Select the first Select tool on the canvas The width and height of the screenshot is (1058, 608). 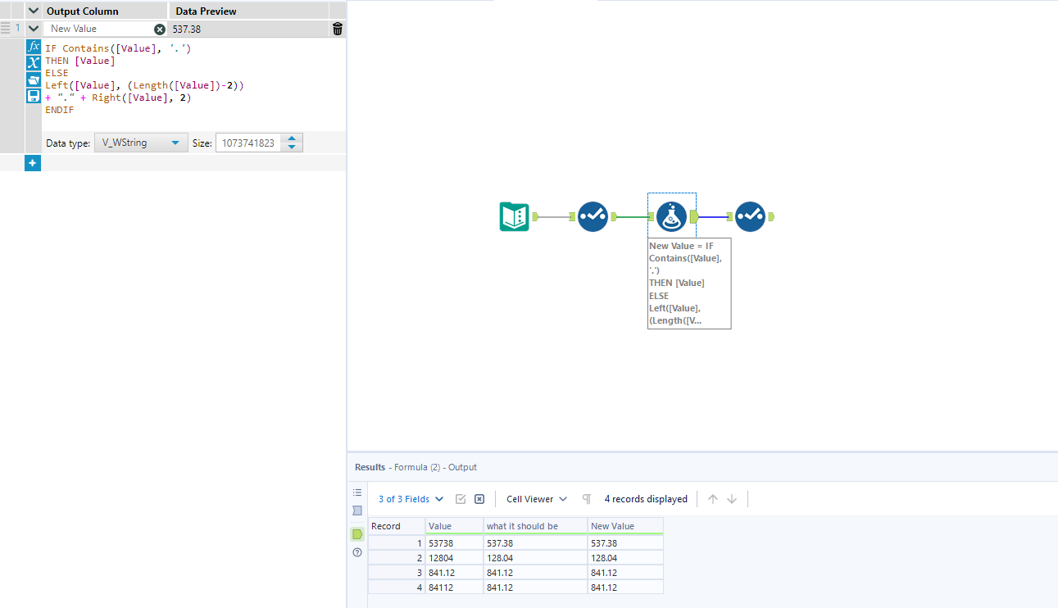[x=593, y=216]
